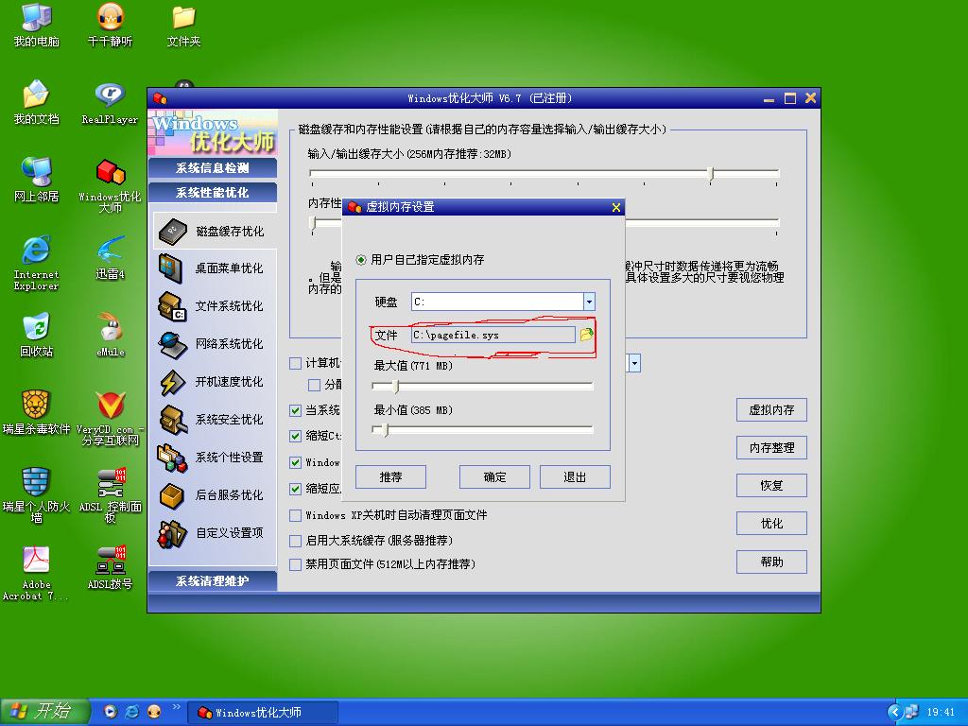Click the 确定 button in dialog
Screen dimensions: 968x726
pos(494,477)
